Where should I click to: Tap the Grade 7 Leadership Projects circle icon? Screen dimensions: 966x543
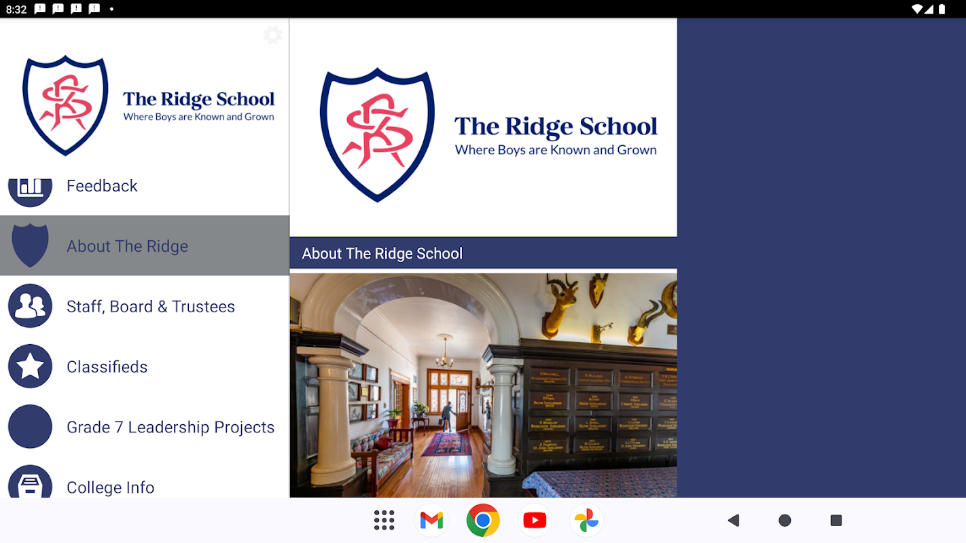point(30,427)
